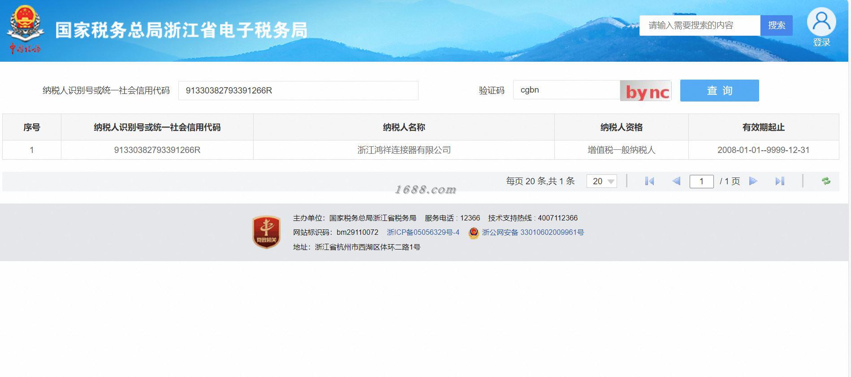Viewport: 851px width, 377px height.
Task: Click the 网站标识码 bm29110072 text
Action: click(x=336, y=233)
